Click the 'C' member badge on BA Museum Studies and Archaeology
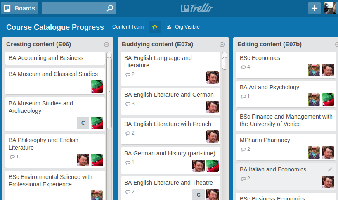 [83, 123]
